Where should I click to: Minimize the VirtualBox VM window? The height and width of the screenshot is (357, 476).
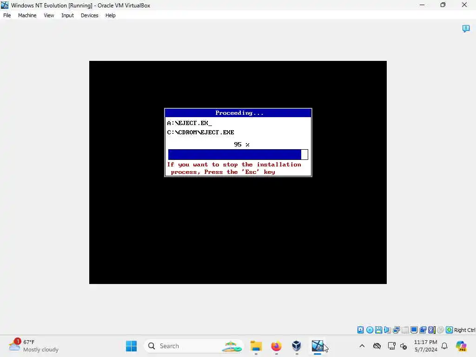[x=422, y=5]
